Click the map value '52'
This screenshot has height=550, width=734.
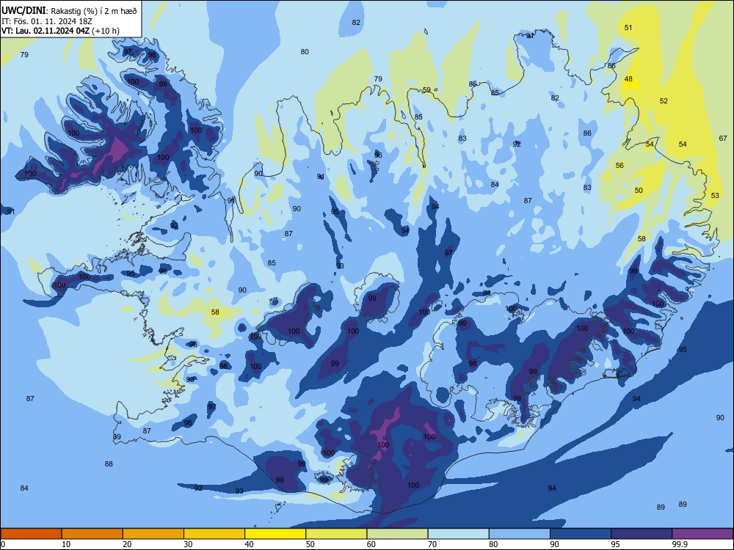click(x=664, y=100)
